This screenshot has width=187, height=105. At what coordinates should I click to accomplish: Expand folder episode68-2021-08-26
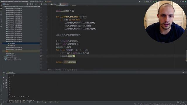pyautogui.click(x=5, y=47)
